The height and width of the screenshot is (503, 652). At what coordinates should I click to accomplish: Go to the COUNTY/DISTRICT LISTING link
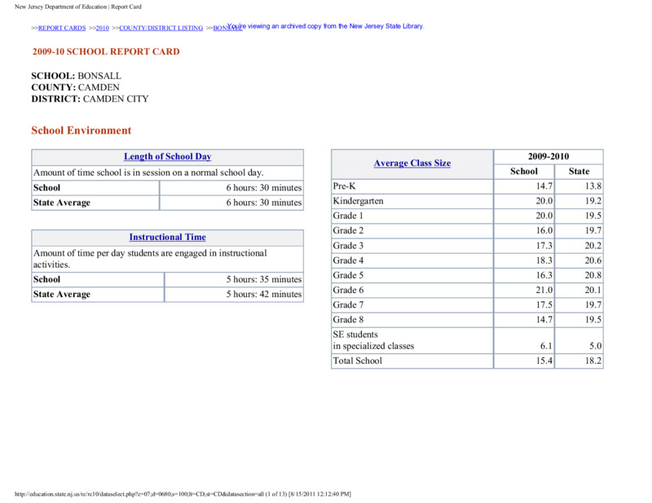161,28
